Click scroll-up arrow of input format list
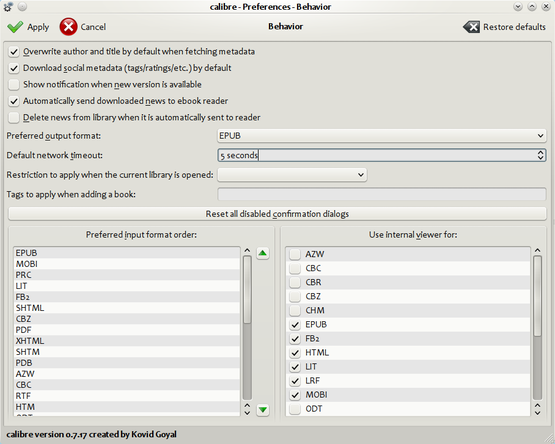 [248, 250]
